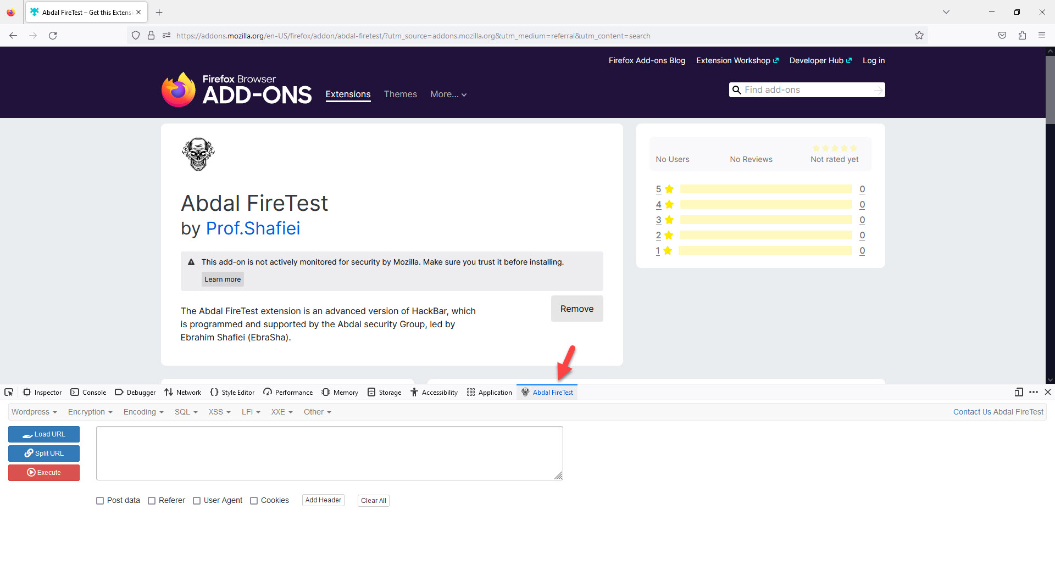The width and height of the screenshot is (1055, 571).
Task: Click the browser forward arrow
Action: [x=33, y=36]
